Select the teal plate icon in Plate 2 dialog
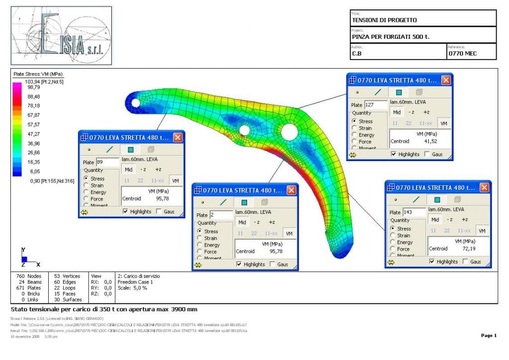The width and height of the screenshot is (509, 360). point(244,202)
